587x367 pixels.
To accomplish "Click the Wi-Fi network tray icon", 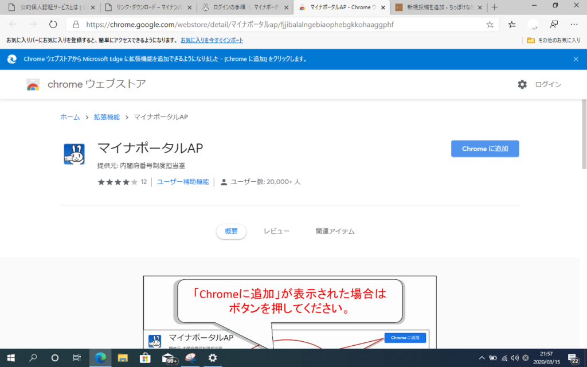I will [x=504, y=358].
